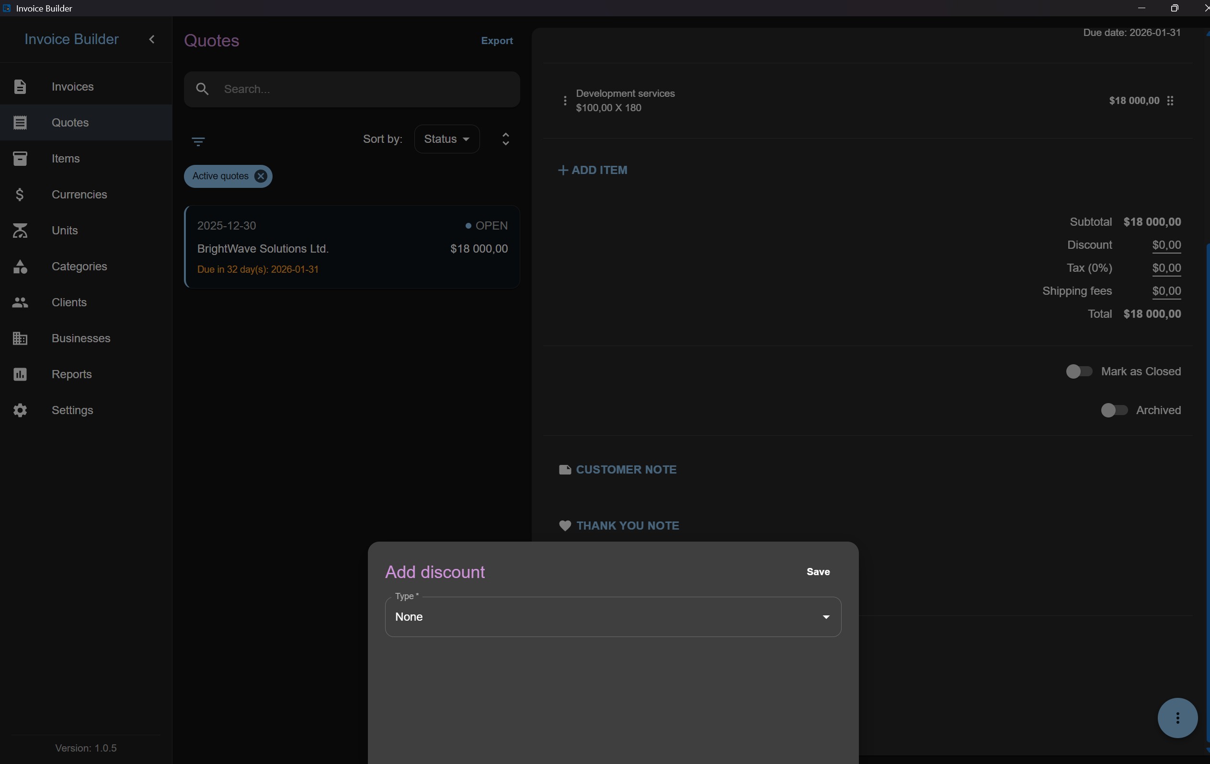Click the Settings gear icon

(x=20, y=410)
